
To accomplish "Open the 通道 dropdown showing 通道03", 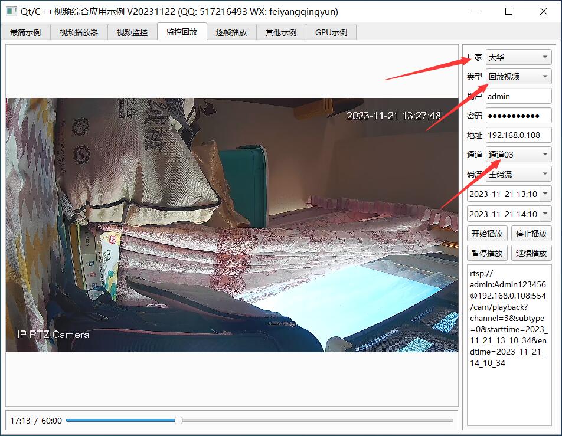I will pyautogui.click(x=518, y=155).
